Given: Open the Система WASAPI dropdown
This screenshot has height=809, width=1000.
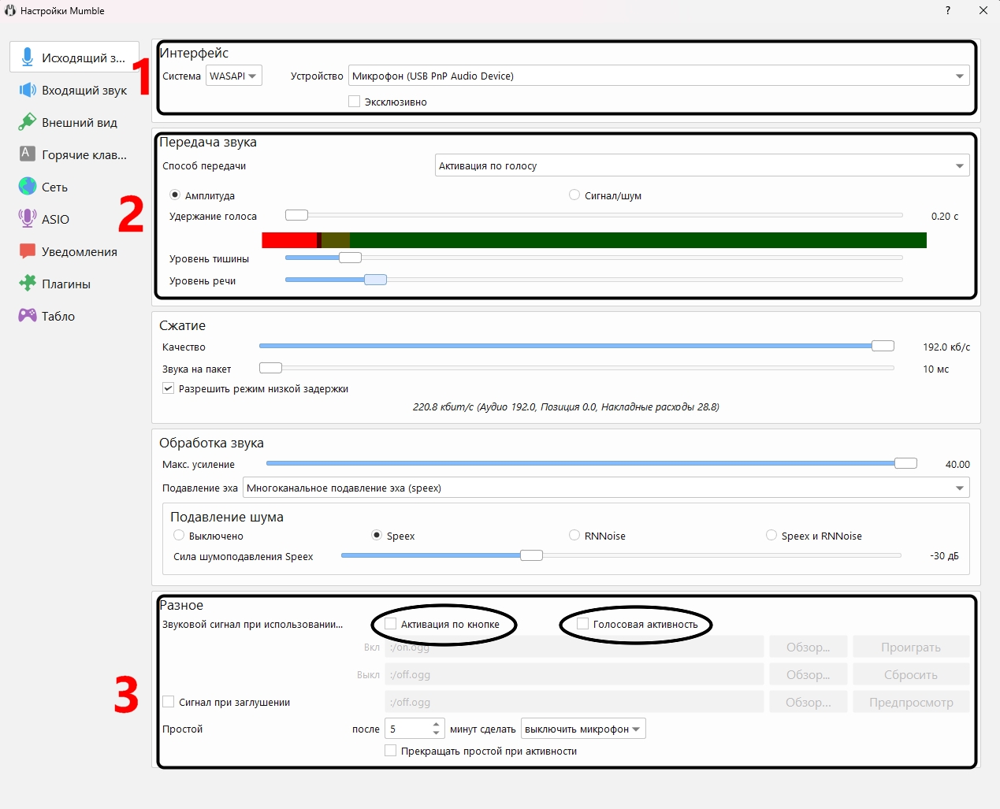Looking at the screenshot, I should (234, 76).
